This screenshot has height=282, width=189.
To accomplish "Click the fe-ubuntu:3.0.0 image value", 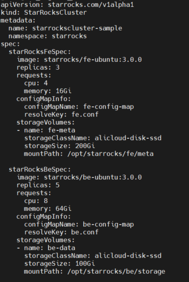I will pos(93,59).
